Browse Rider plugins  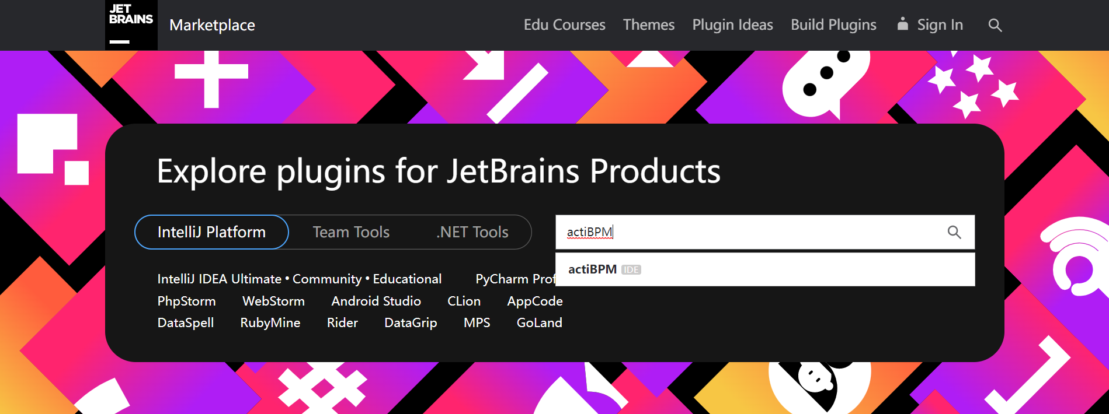click(342, 322)
